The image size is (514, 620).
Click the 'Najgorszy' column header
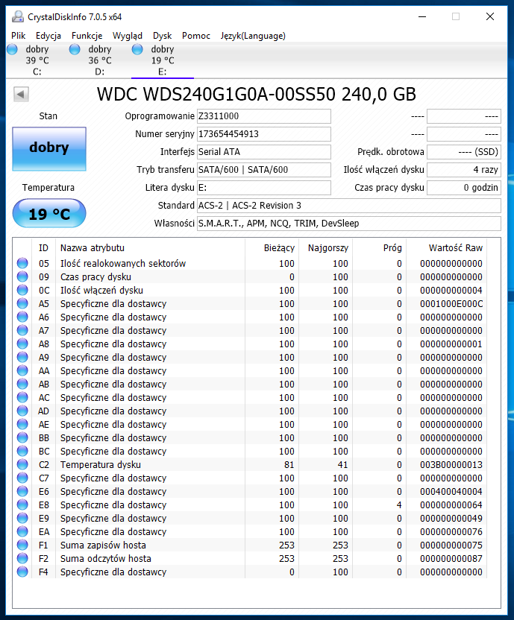(x=325, y=248)
